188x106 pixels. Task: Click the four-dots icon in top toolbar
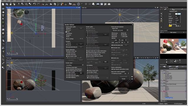(62, 4)
